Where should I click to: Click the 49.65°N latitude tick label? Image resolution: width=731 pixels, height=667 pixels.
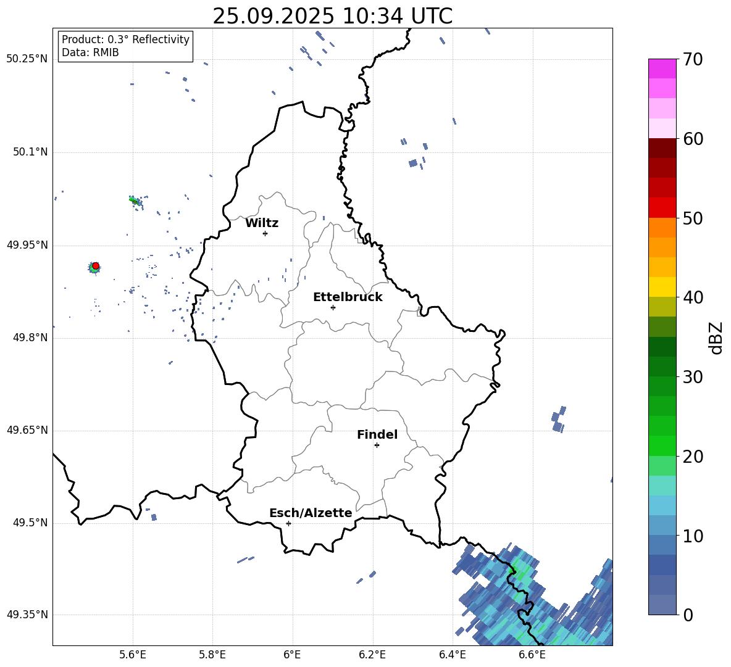[x=27, y=429]
